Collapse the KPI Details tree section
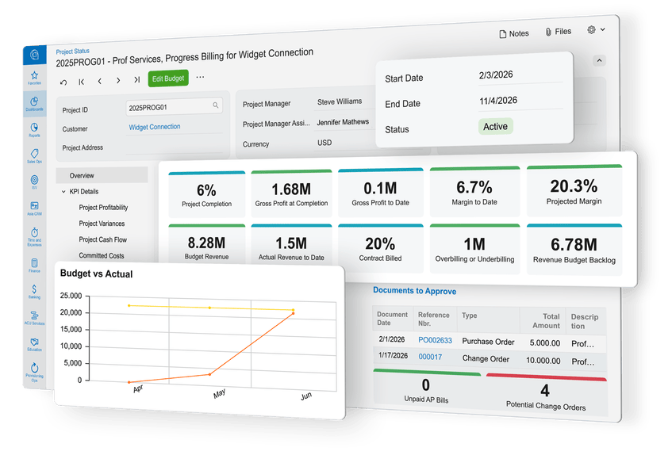Screen dimensions: 672x459 [x=63, y=192]
